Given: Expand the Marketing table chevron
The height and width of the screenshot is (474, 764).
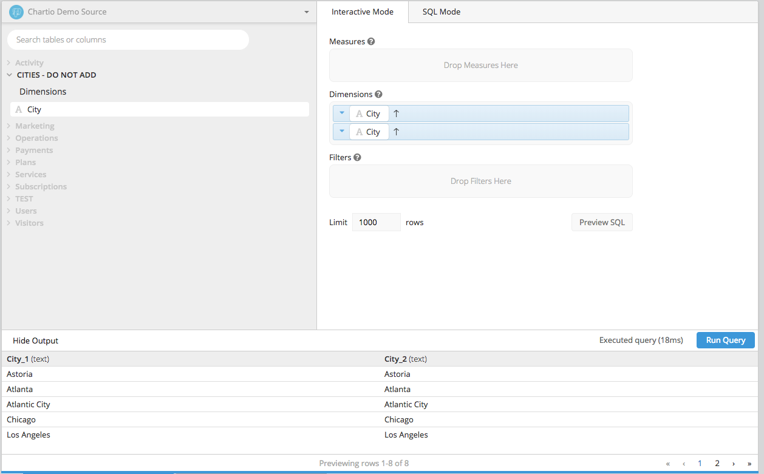Looking at the screenshot, I should click(x=9, y=126).
